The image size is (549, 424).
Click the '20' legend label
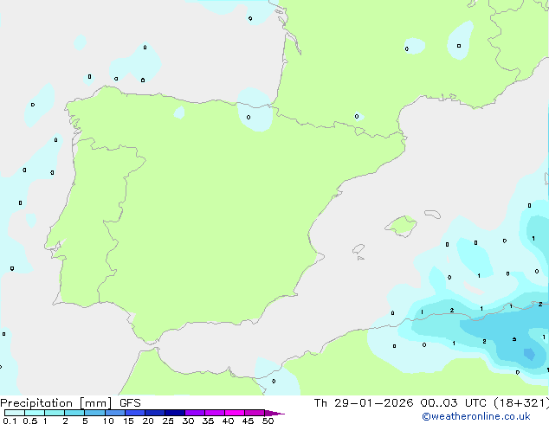tap(148, 421)
